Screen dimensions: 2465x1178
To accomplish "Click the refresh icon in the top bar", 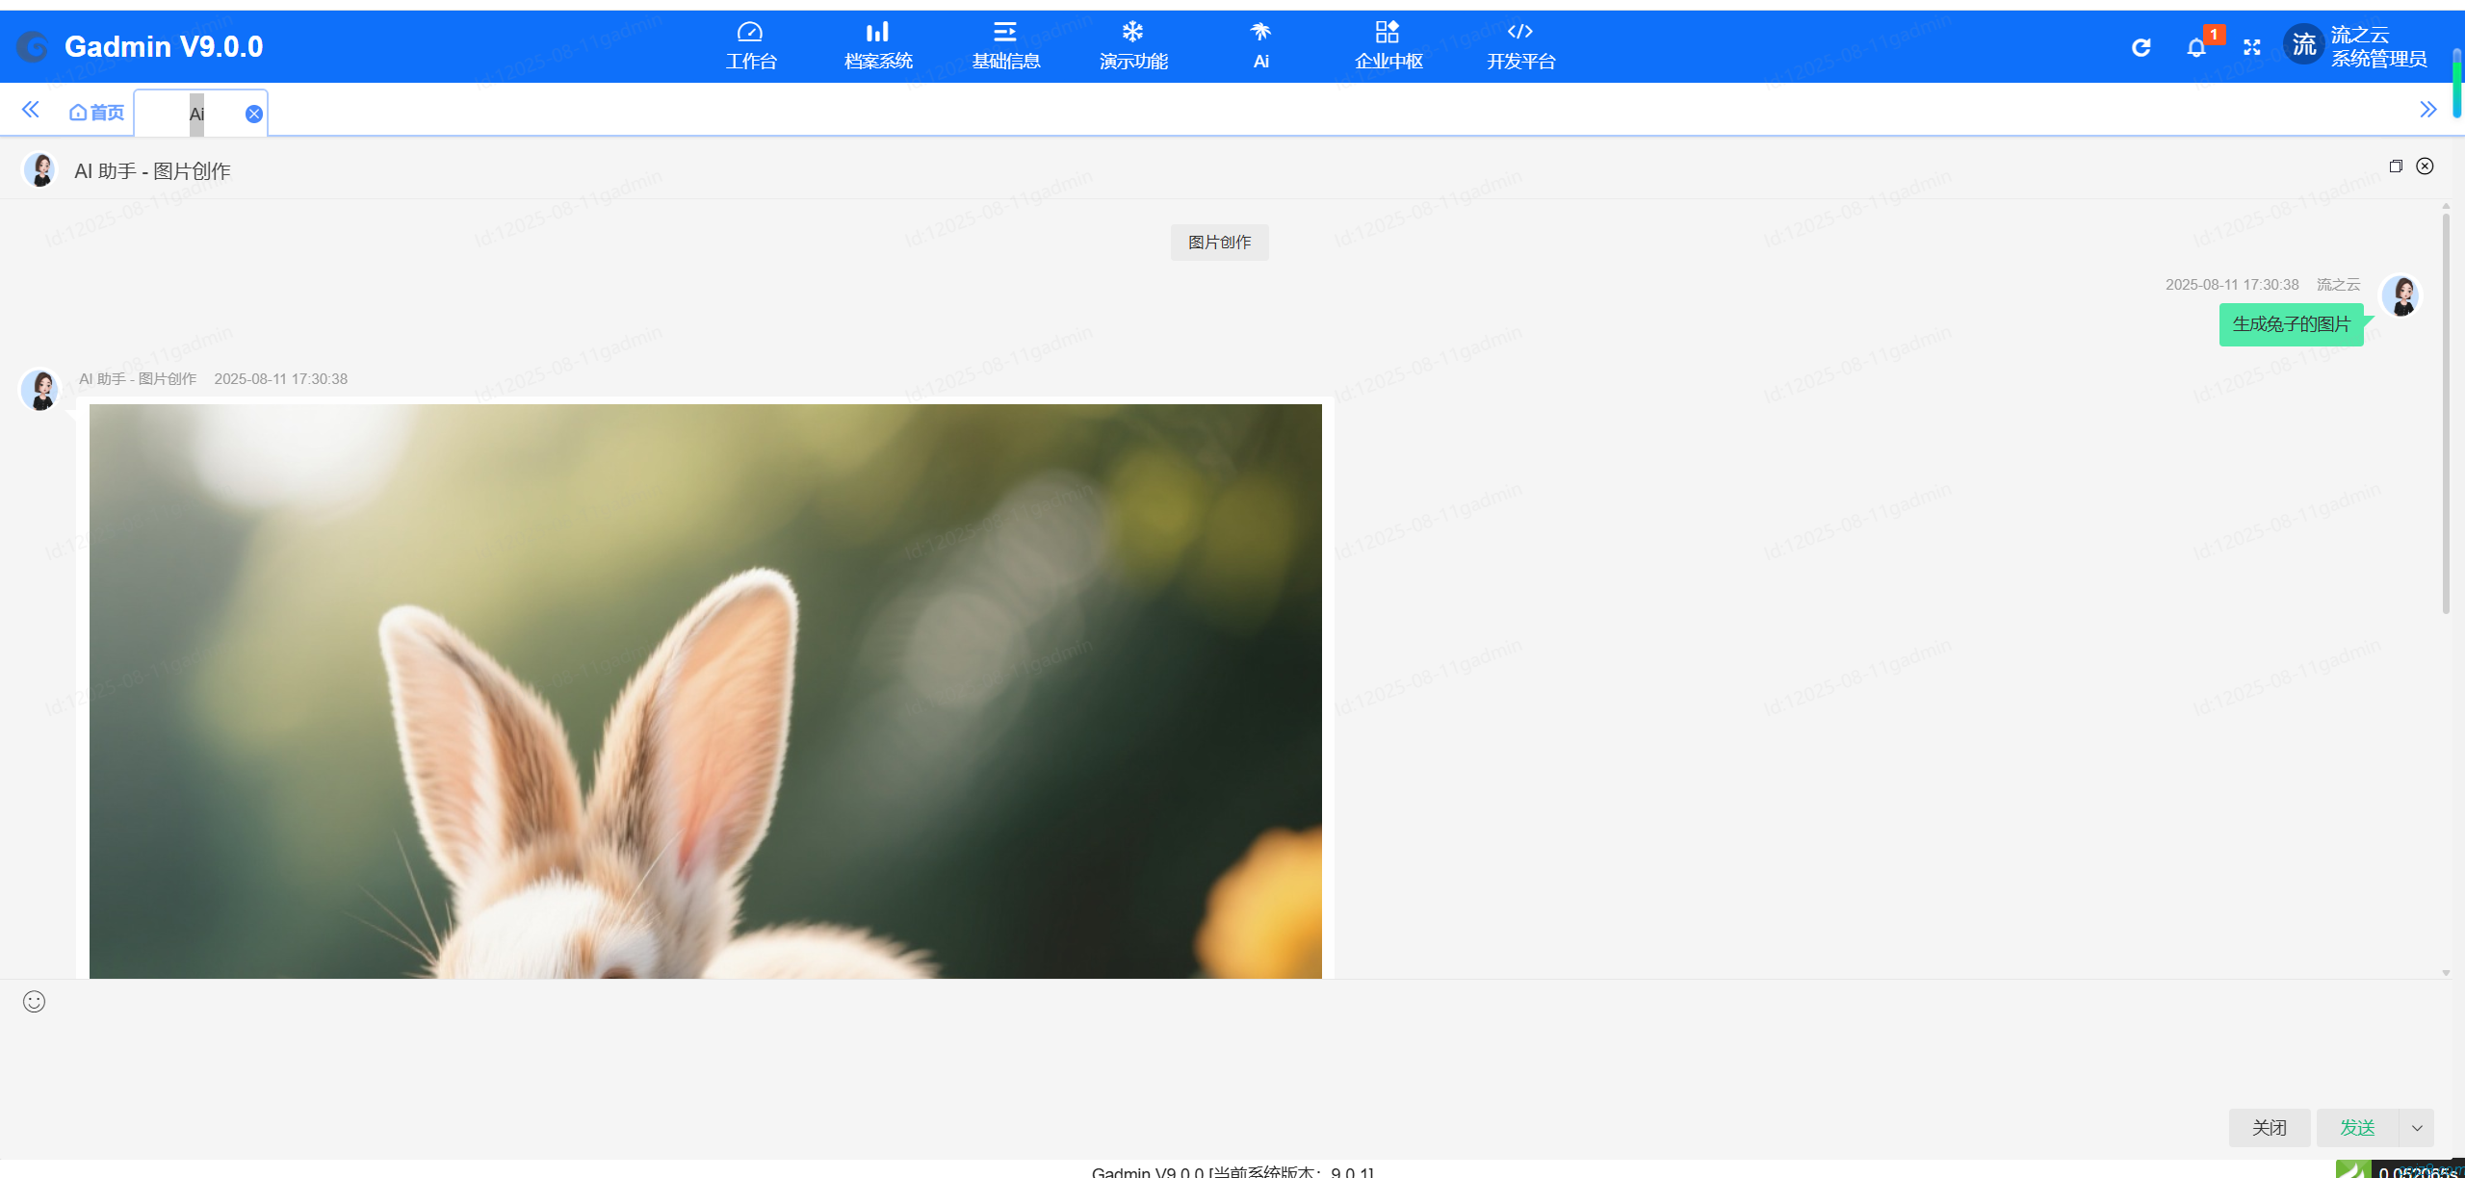I will click(2141, 46).
